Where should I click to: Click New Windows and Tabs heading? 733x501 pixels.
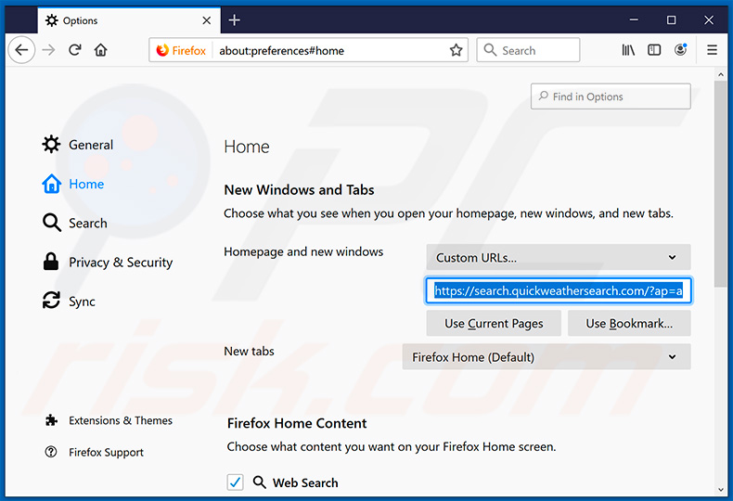[x=299, y=190]
